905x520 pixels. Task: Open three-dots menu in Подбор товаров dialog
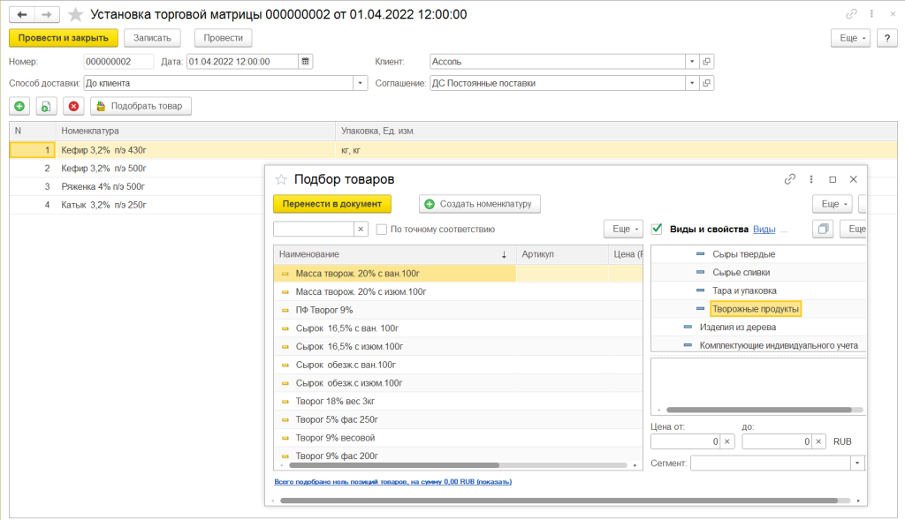[811, 179]
